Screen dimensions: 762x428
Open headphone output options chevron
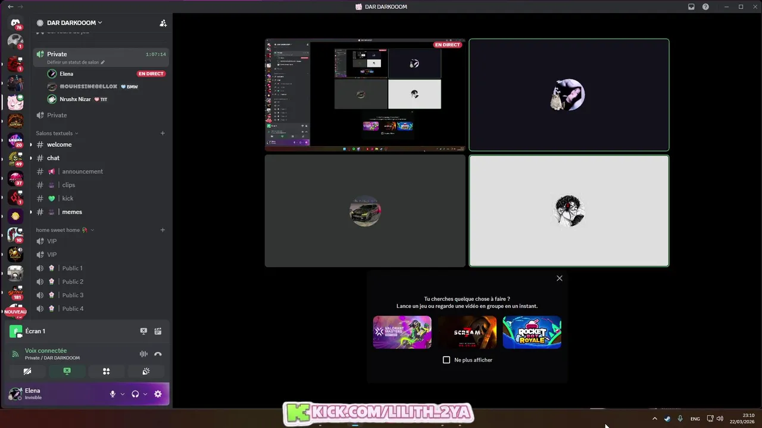[x=145, y=394]
